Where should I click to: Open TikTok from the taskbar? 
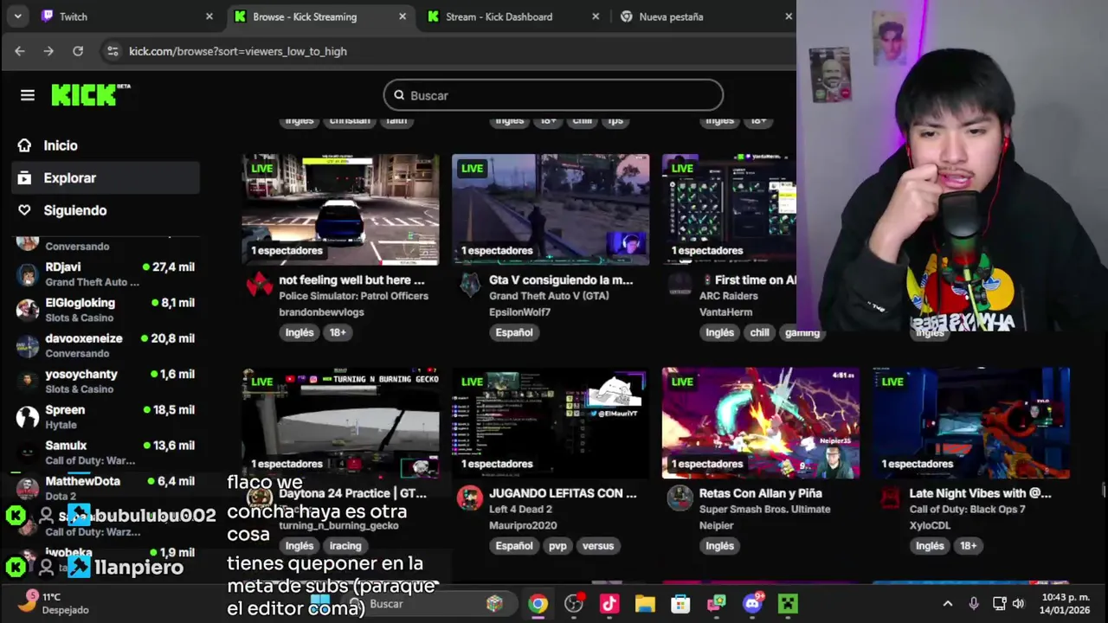609,604
